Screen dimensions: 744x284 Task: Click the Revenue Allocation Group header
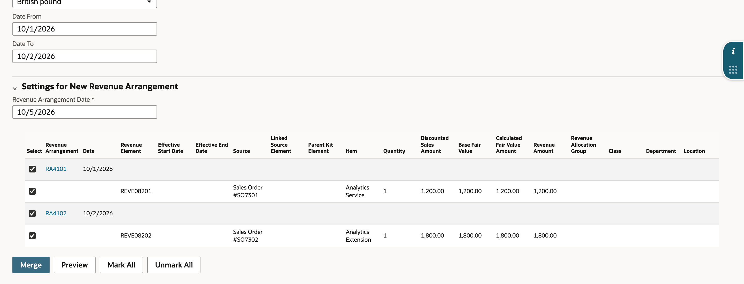[583, 144]
